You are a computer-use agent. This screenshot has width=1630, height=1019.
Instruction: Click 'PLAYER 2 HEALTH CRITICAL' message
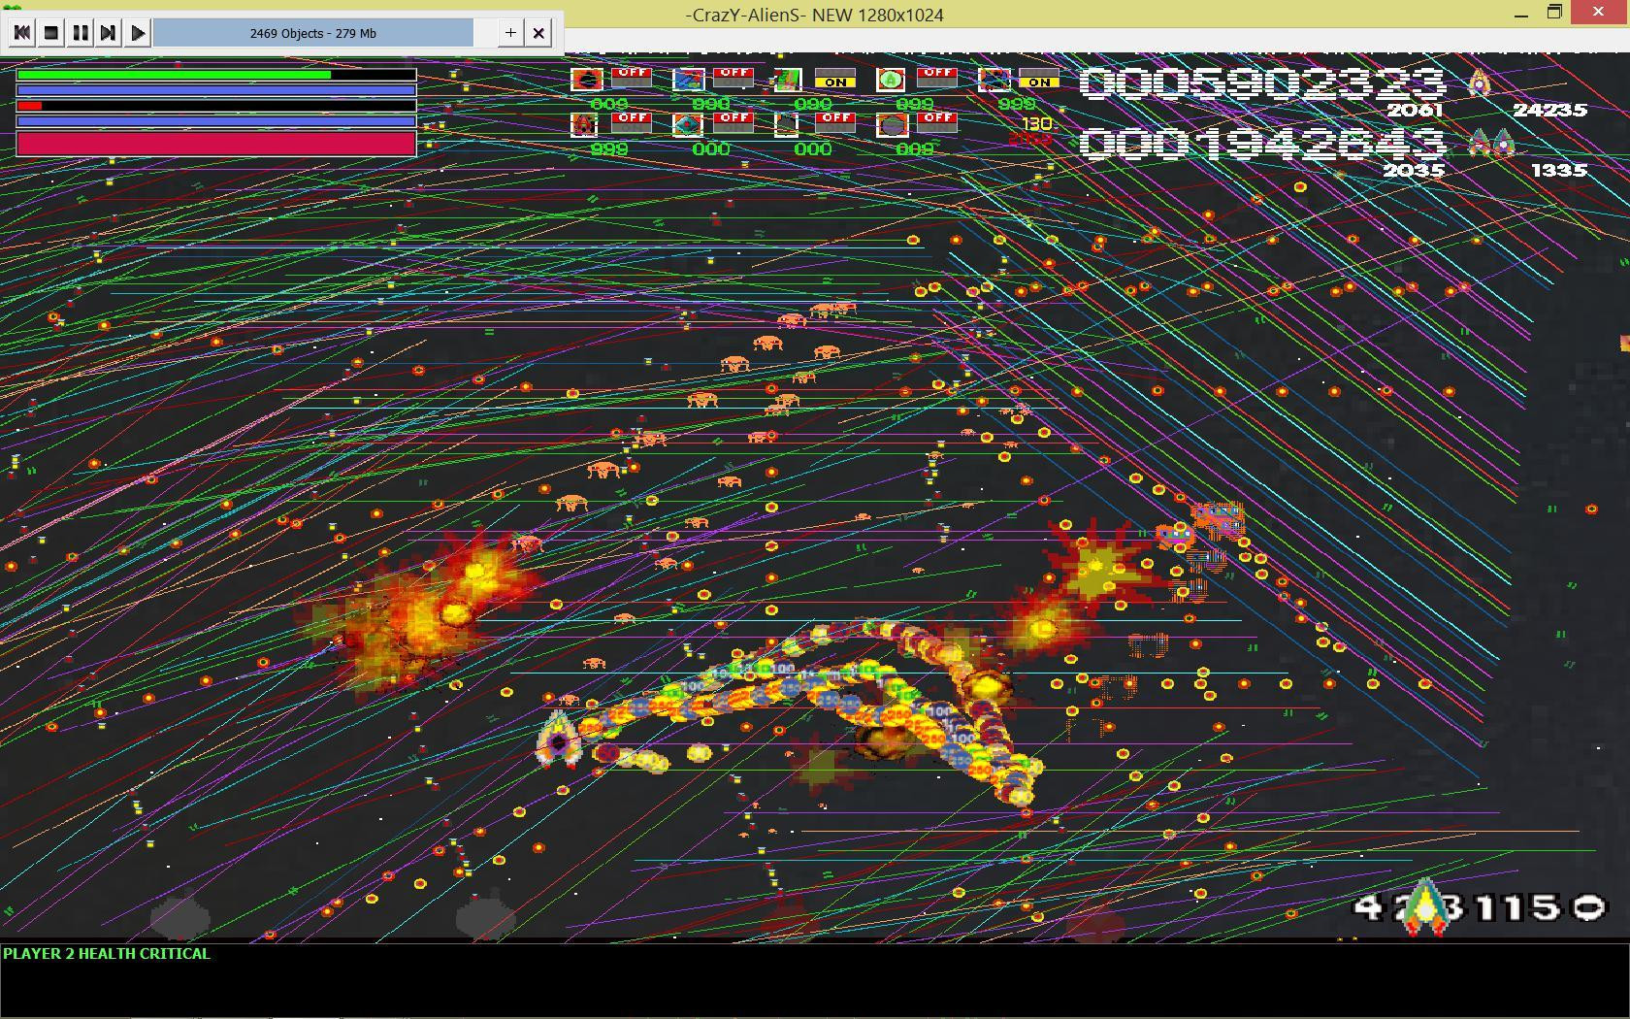107,954
